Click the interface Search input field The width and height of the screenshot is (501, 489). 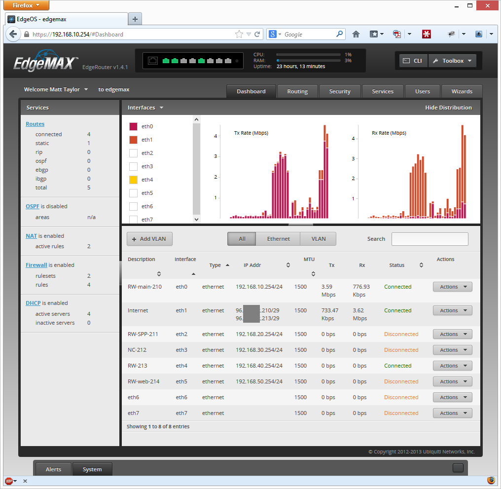429,239
